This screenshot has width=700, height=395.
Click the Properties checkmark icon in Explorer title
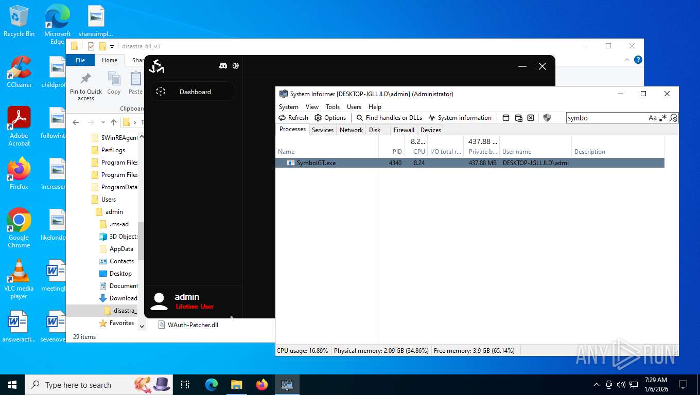91,46
